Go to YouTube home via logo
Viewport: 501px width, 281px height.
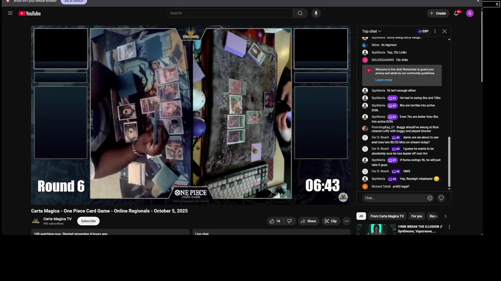(30, 13)
